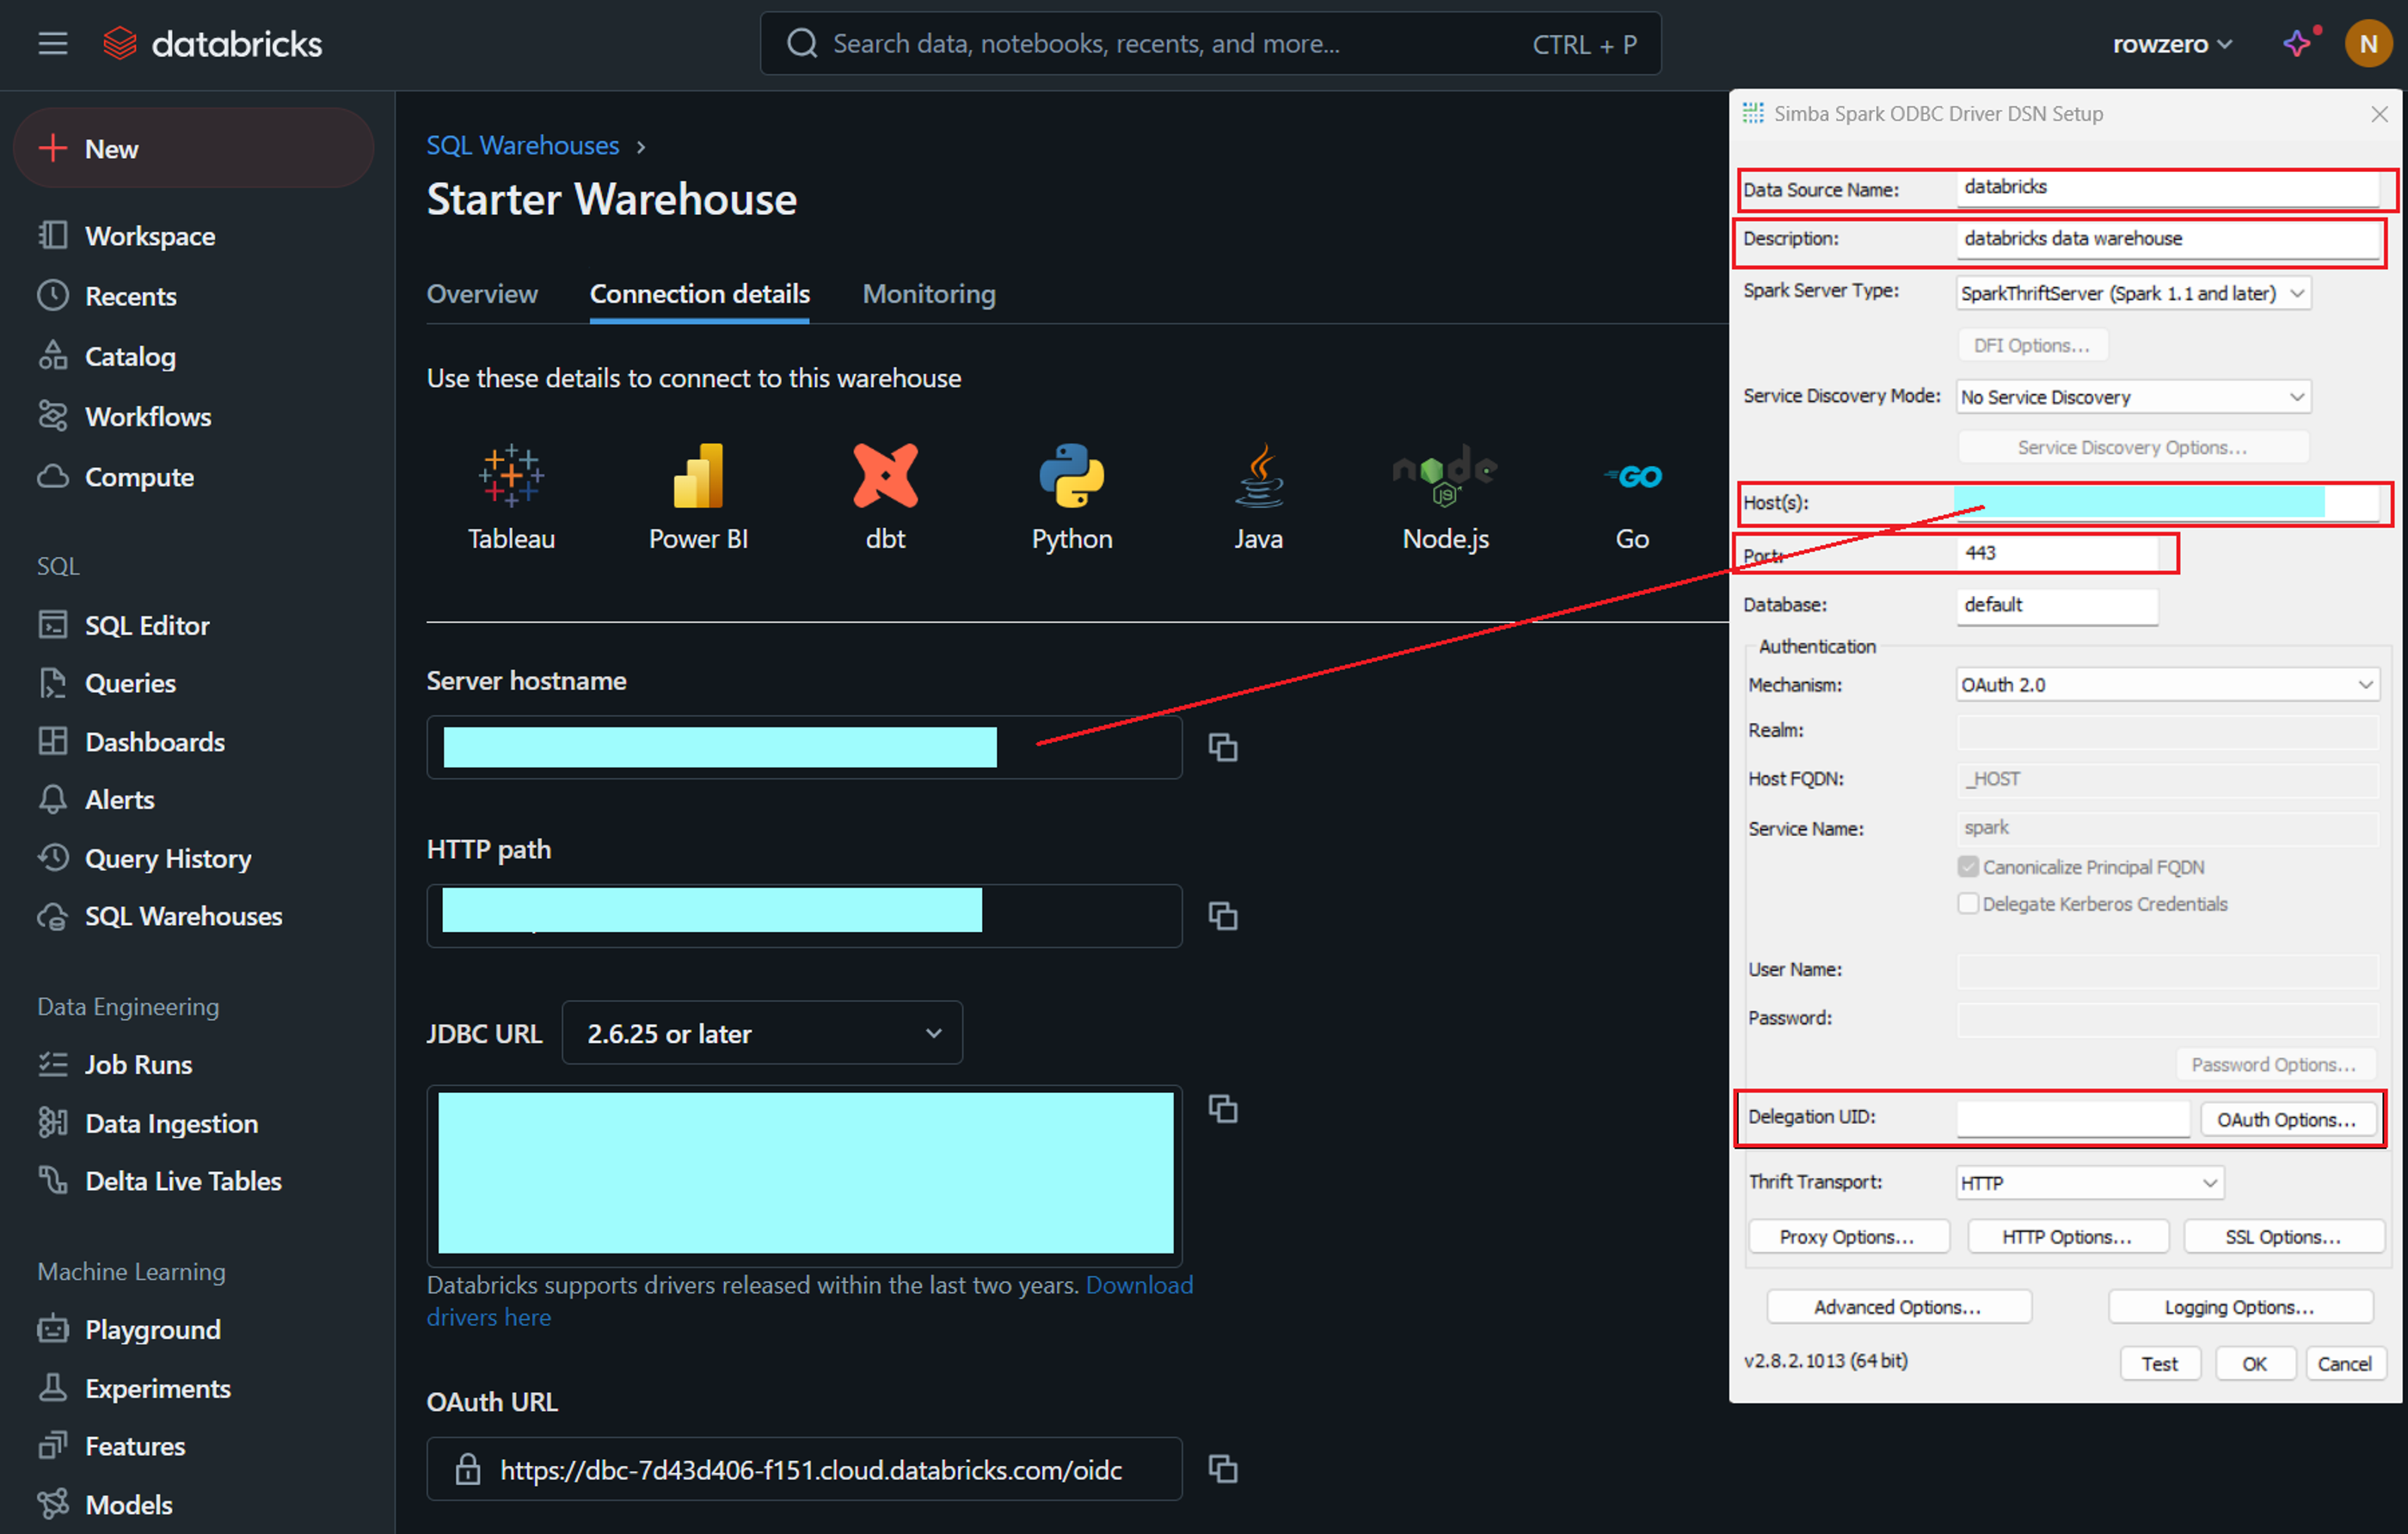This screenshot has width=2408, height=1534.
Task: Switch to the Overview tab
Action: coord(482,294)
